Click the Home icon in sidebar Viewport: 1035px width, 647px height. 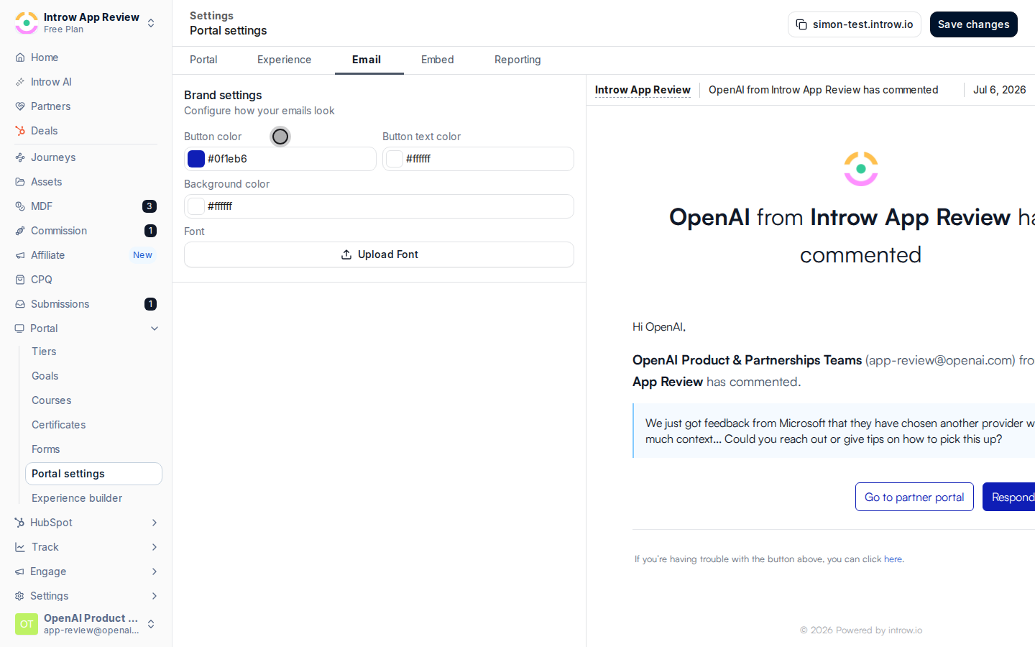pos(20,58)
